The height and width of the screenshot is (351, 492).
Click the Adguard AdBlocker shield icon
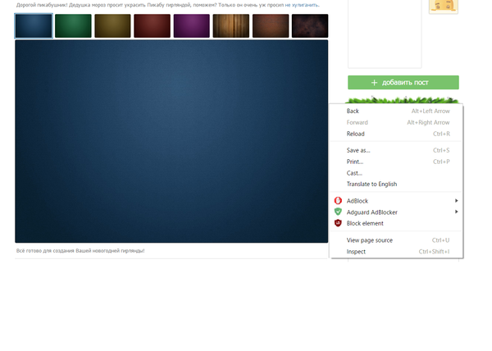338,212
